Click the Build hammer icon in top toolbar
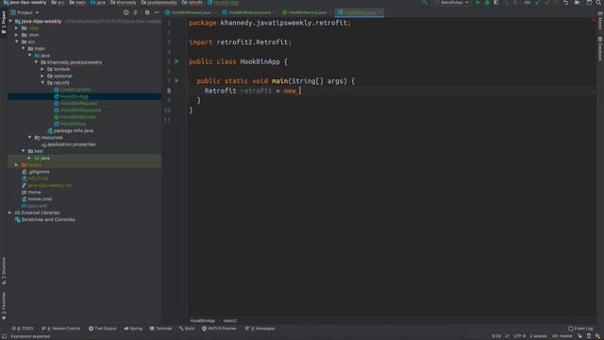 tap(425, 2)
